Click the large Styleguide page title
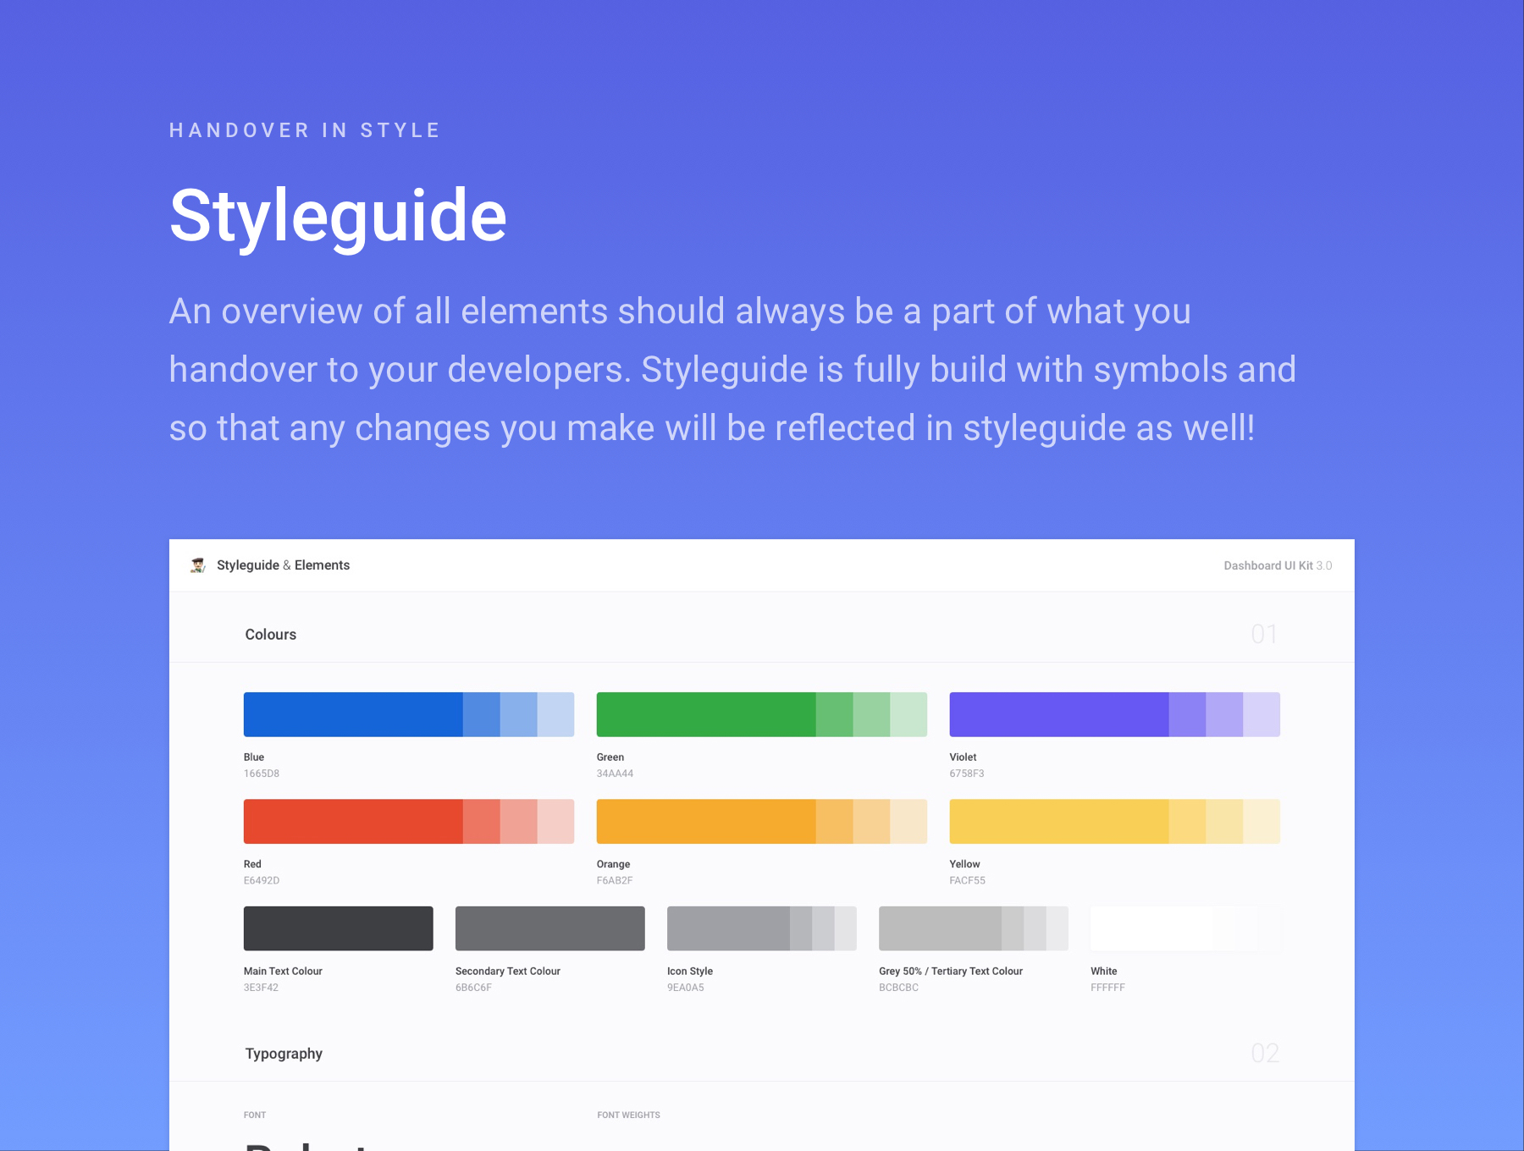Image resolution: width=1524 pixels, height=1151 pixels. pos(338,216)
